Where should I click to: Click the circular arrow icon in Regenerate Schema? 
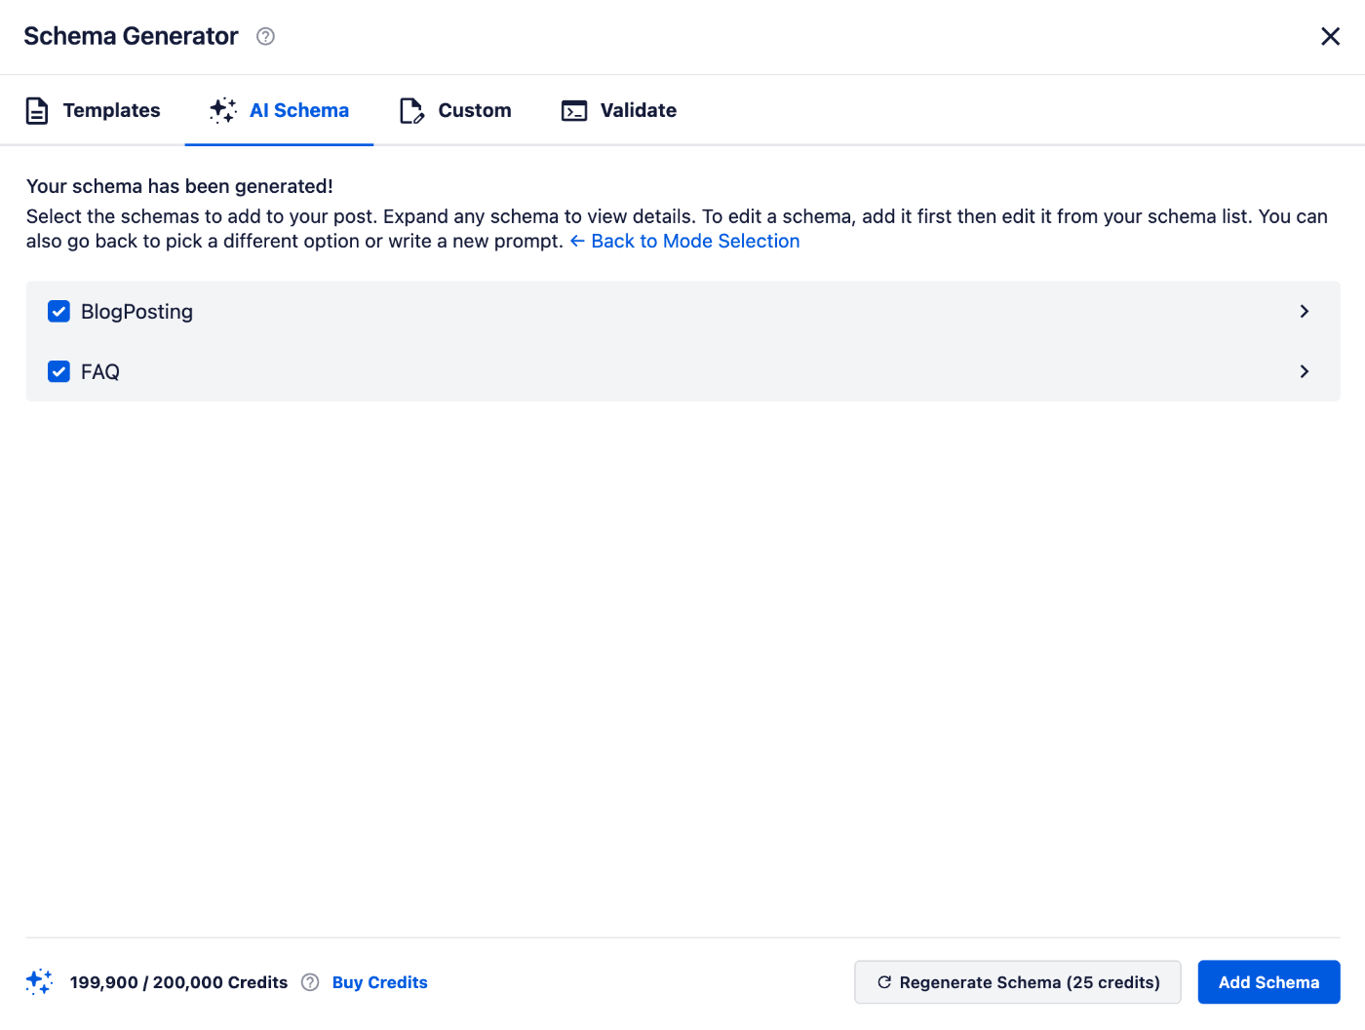point(884,982)
